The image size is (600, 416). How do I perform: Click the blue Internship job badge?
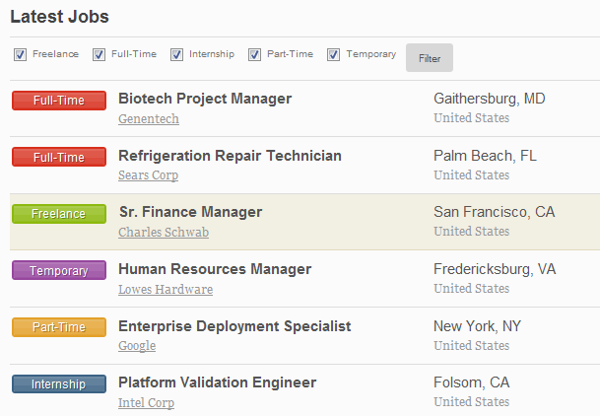(59, 383)
